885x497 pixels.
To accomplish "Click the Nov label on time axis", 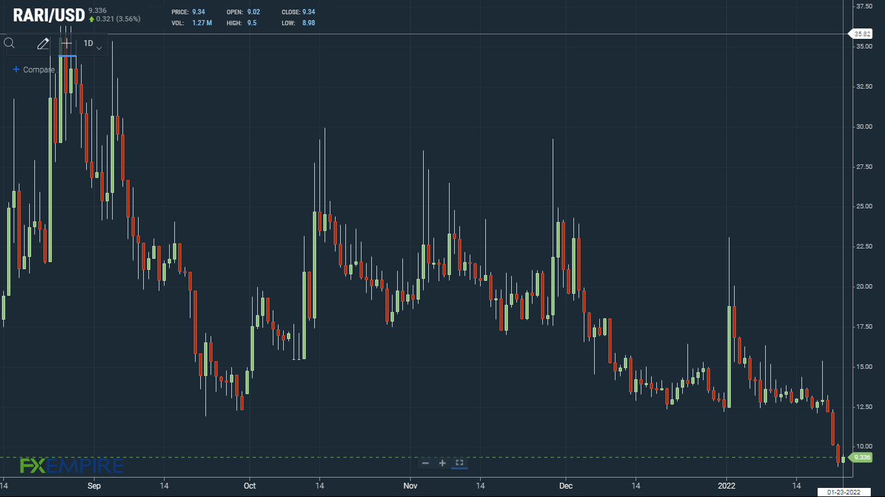I will [409, 485].
